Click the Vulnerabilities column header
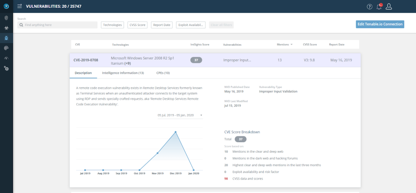 (x=232, y=45)
